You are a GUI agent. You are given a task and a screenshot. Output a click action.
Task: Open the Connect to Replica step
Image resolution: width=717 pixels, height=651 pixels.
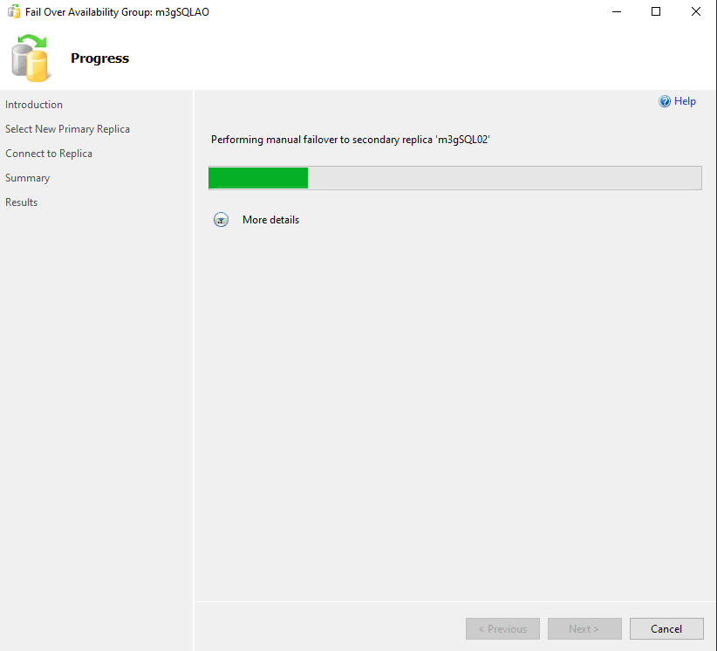tap(49, 154)
